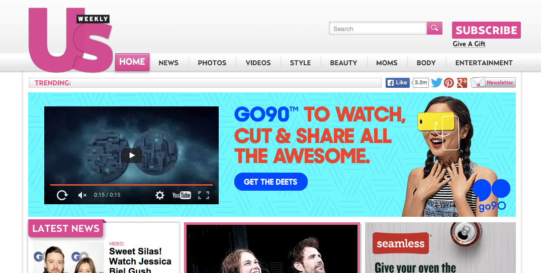Play the video using center play button
Screen dimensions: 541x273
132,156
